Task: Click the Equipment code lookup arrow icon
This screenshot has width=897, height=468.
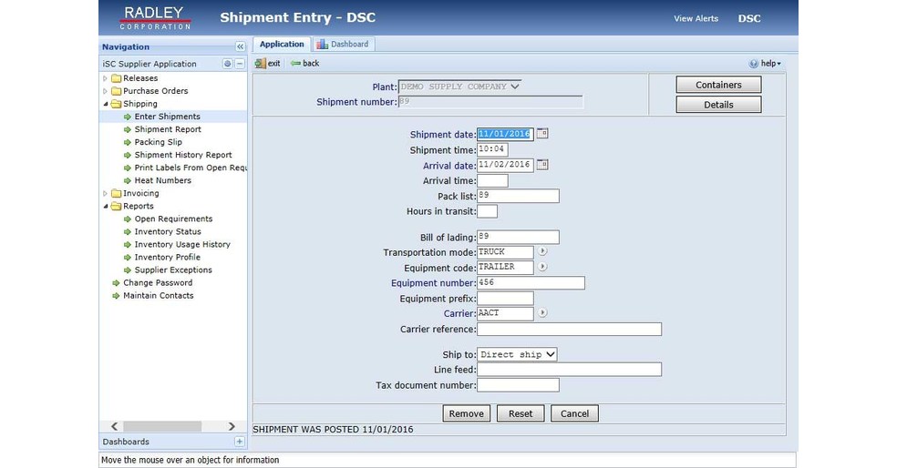Action: click(542, 267)
